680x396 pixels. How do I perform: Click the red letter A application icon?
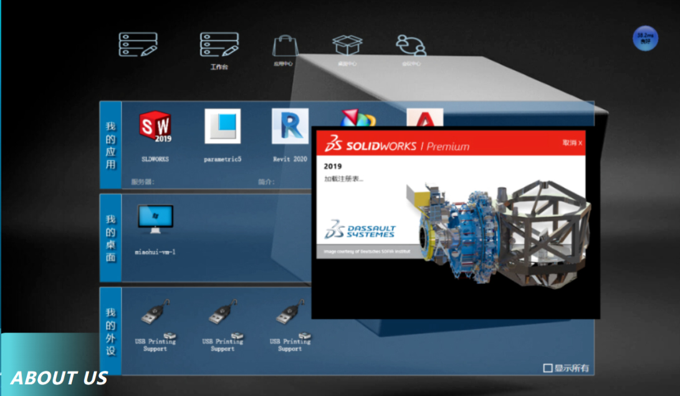tap(425, 118)
